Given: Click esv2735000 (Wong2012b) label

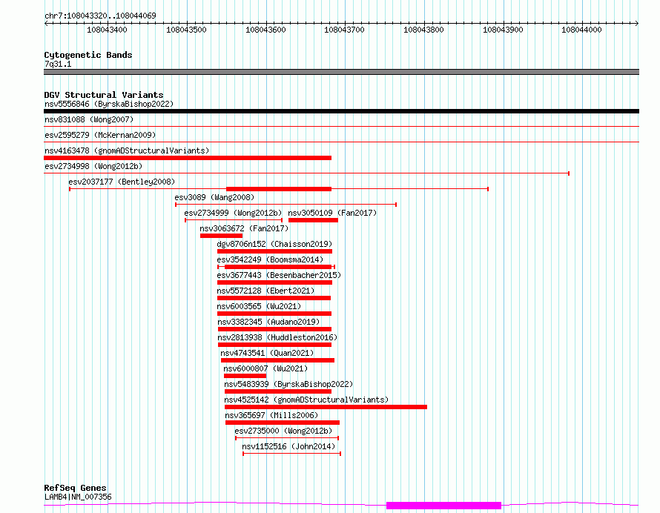Looking at the screenshot, I should (283, 431).
